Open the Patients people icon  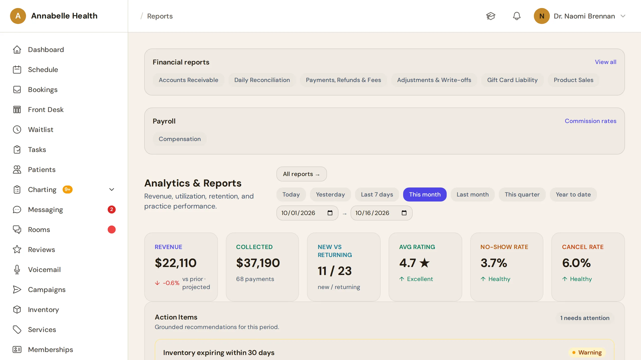(17, 169)
